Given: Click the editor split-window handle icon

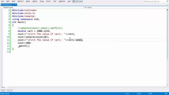Looking at the screenshot, I should pos(167,10).
